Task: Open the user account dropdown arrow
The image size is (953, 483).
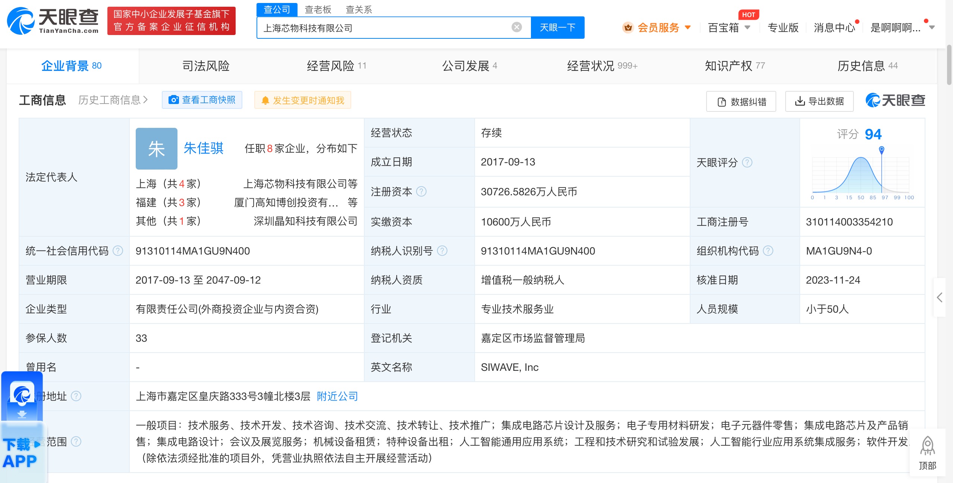Action: pos(932,27)
